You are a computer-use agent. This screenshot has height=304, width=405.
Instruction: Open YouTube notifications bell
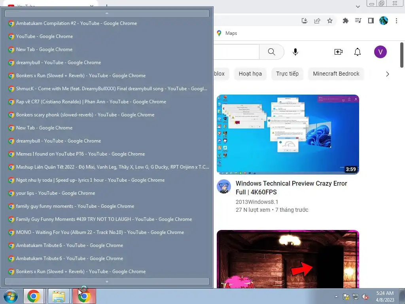pyautogui.click(x=357, y=52)
